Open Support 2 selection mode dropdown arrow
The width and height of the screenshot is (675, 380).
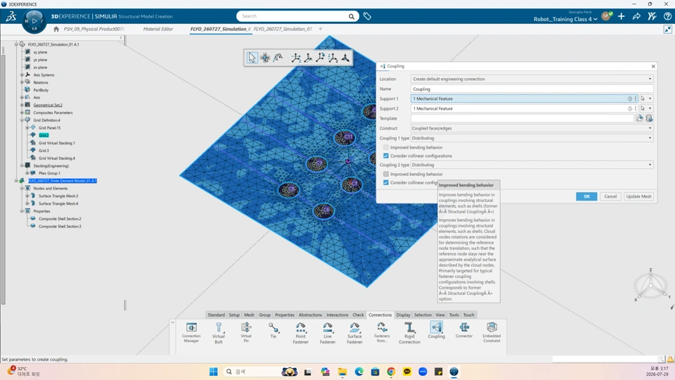tap(650, 108)
